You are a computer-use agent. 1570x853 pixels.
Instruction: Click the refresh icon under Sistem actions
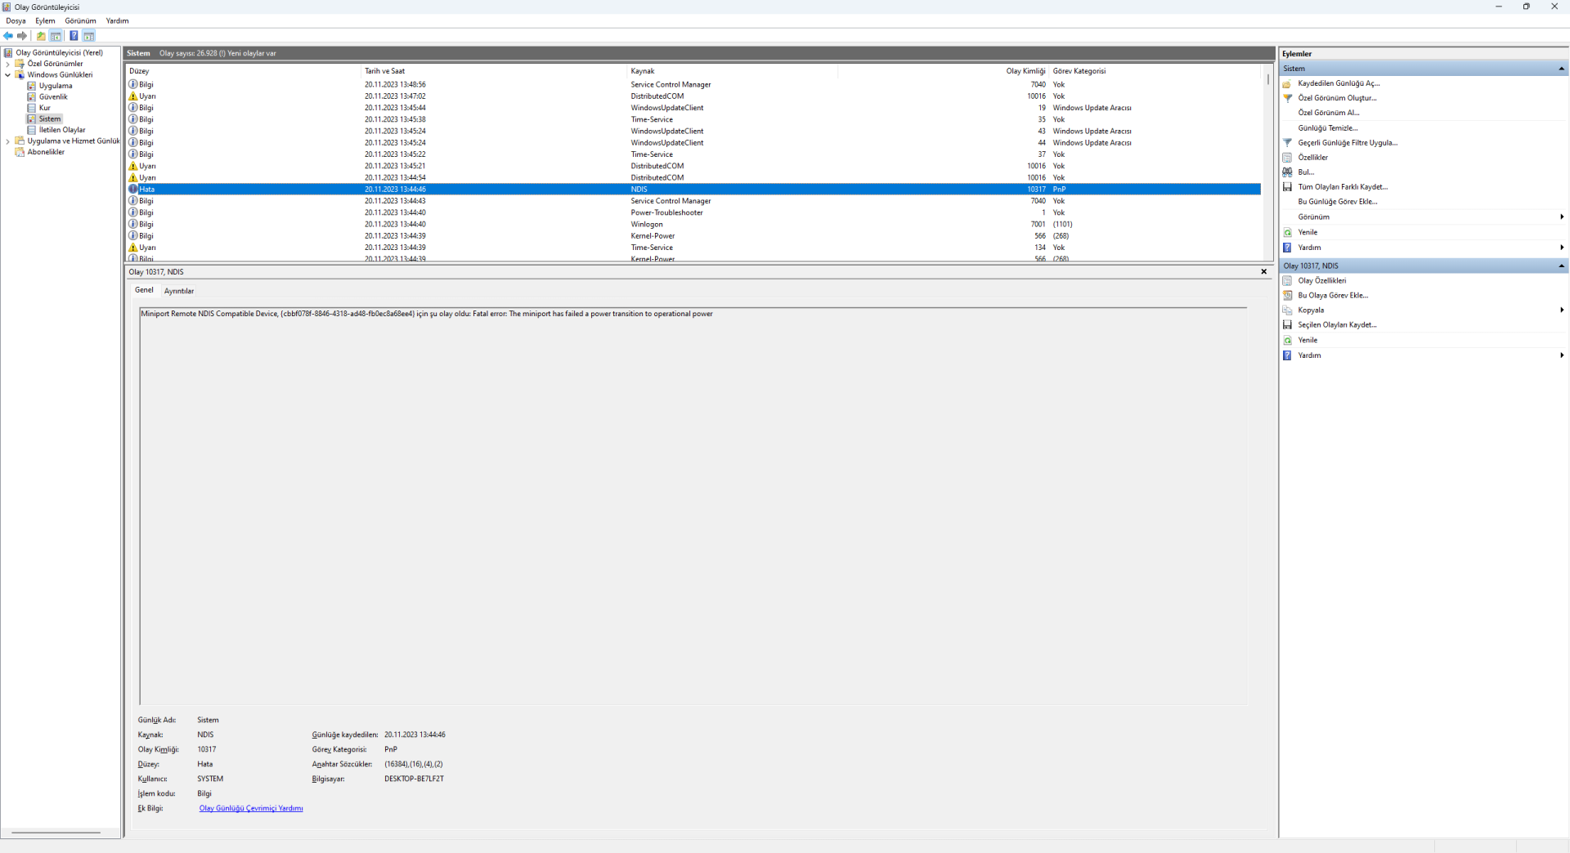1287,232
